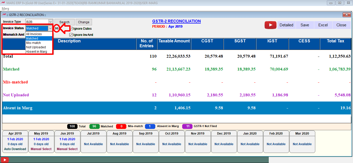Switch to the May 2019 month tab
Image resolution: width=353 pixels, height=163 pixels.
[41, 142]
